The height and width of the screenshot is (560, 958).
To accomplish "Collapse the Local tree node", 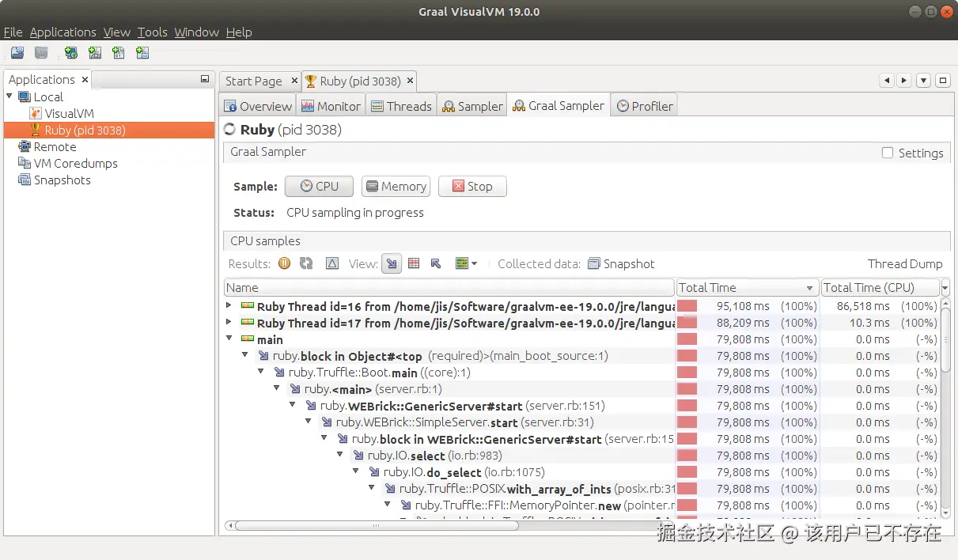I will click(9, 96).
